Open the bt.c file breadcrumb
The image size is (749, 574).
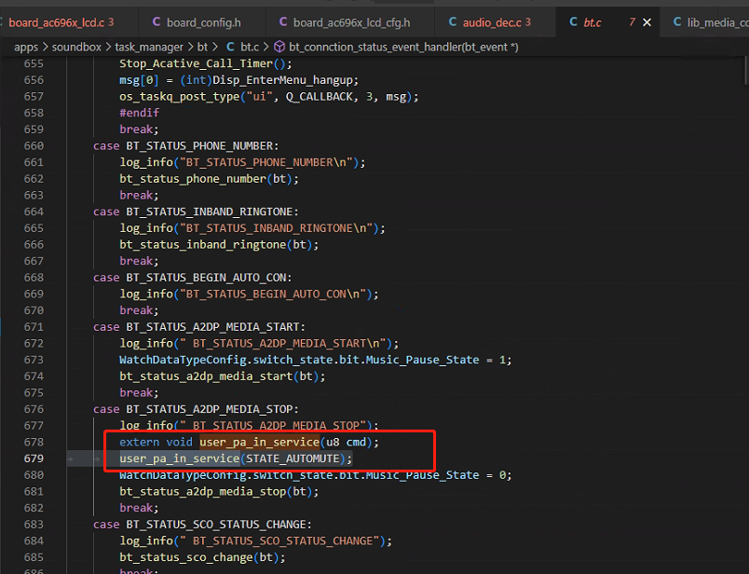point(250,47)
